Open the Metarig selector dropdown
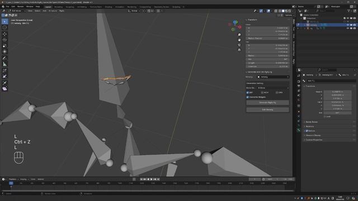The height and width of the screenshot is (201, 358). coord(273,77)
